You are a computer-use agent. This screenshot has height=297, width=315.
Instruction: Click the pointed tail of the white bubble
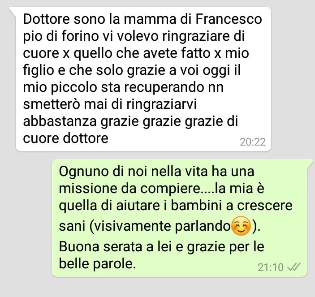coord(13,11)
